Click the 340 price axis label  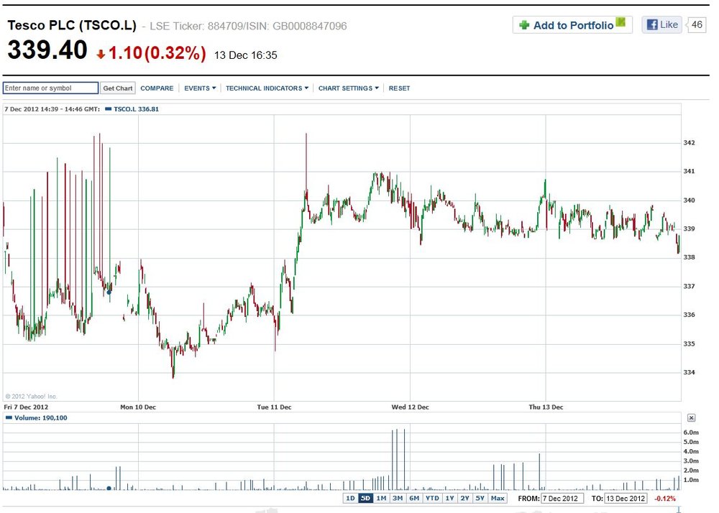(690, 200)
